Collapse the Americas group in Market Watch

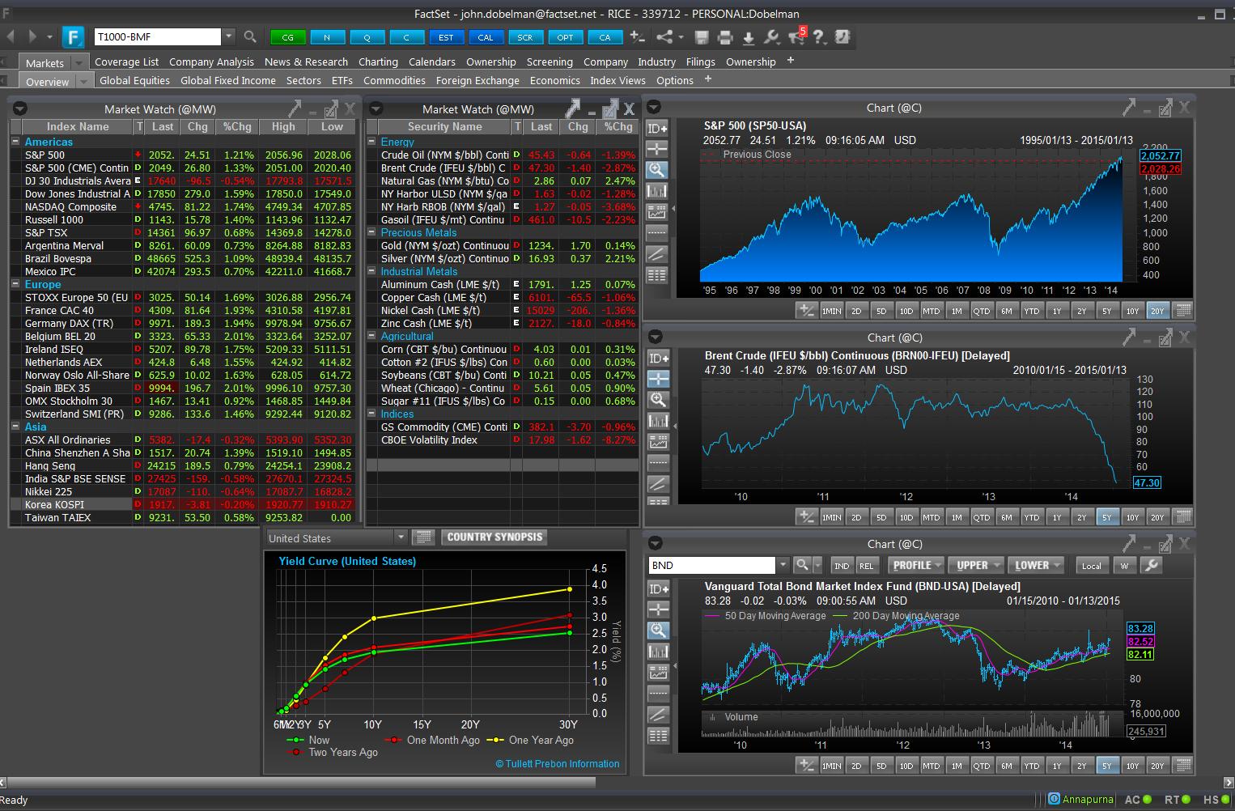[x=15, y=142]
